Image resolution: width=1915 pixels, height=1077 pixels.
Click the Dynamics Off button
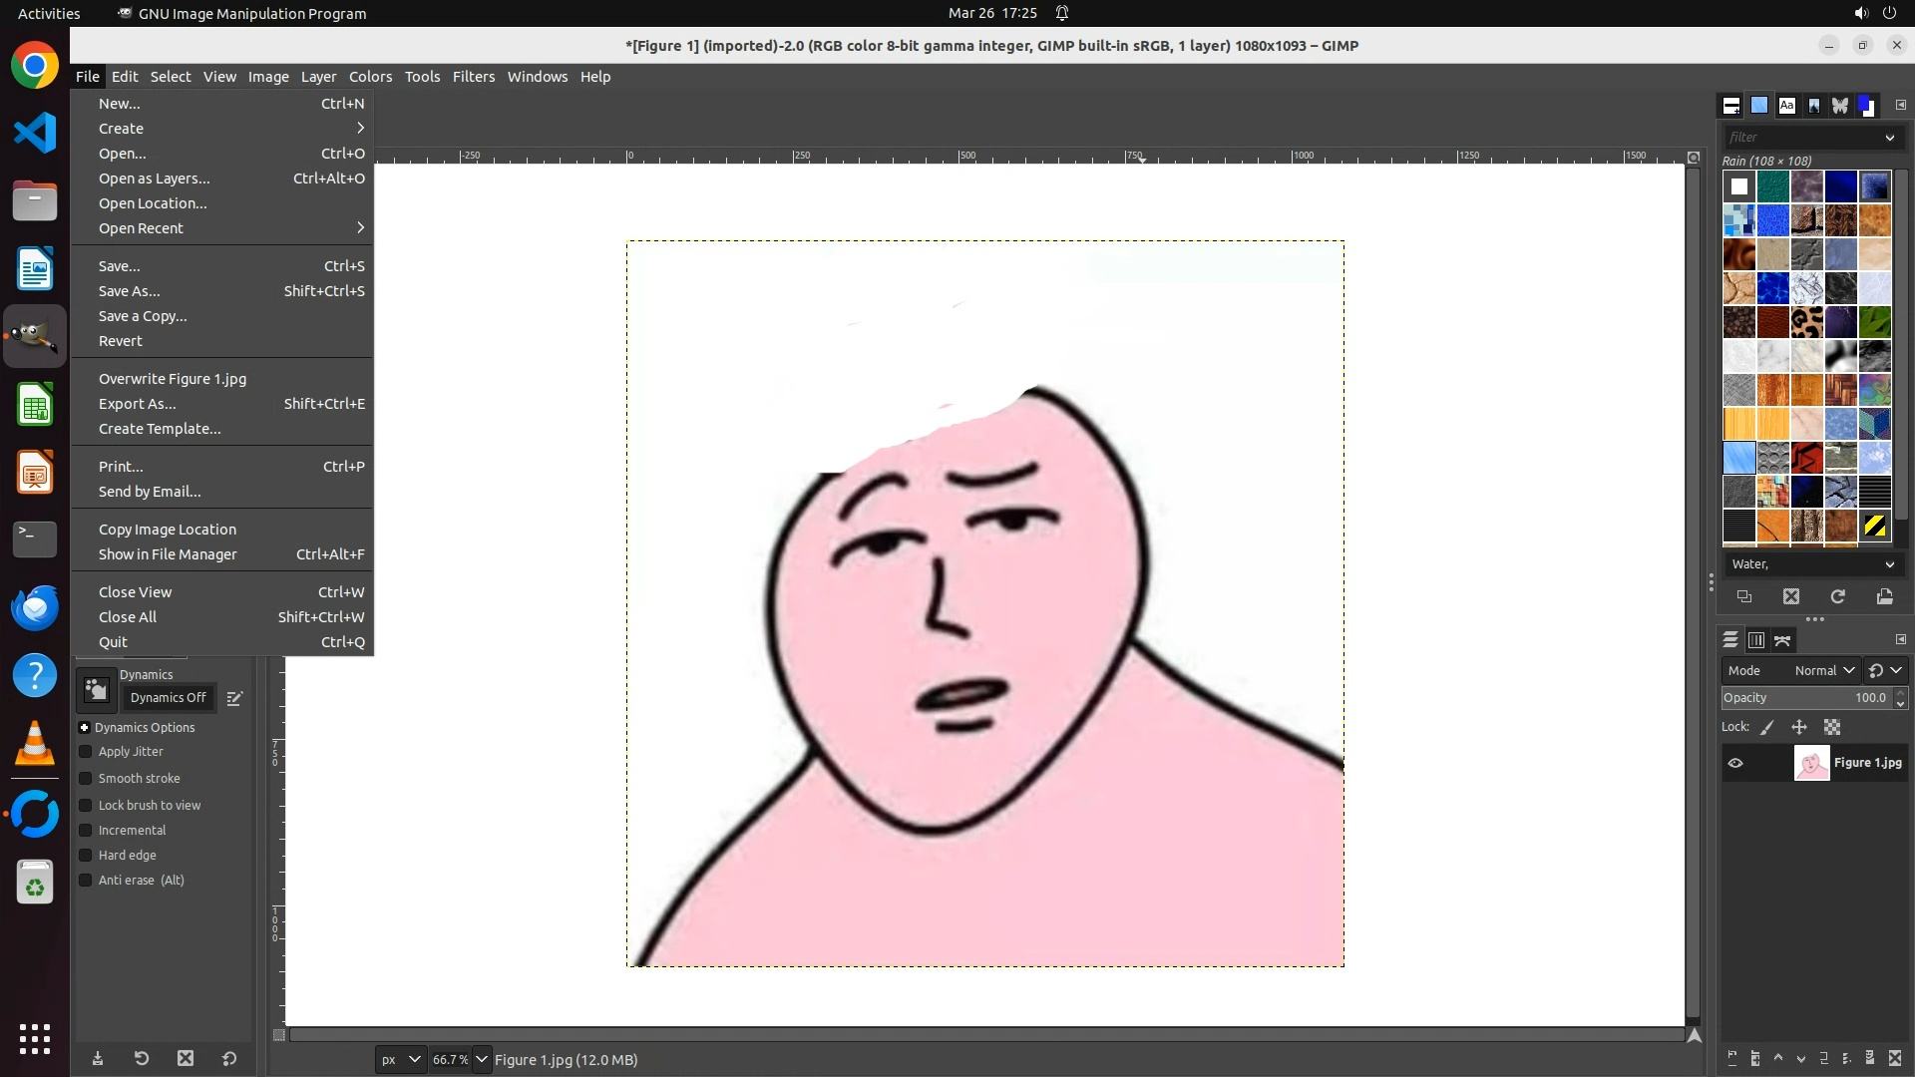(x=168, y=698)
